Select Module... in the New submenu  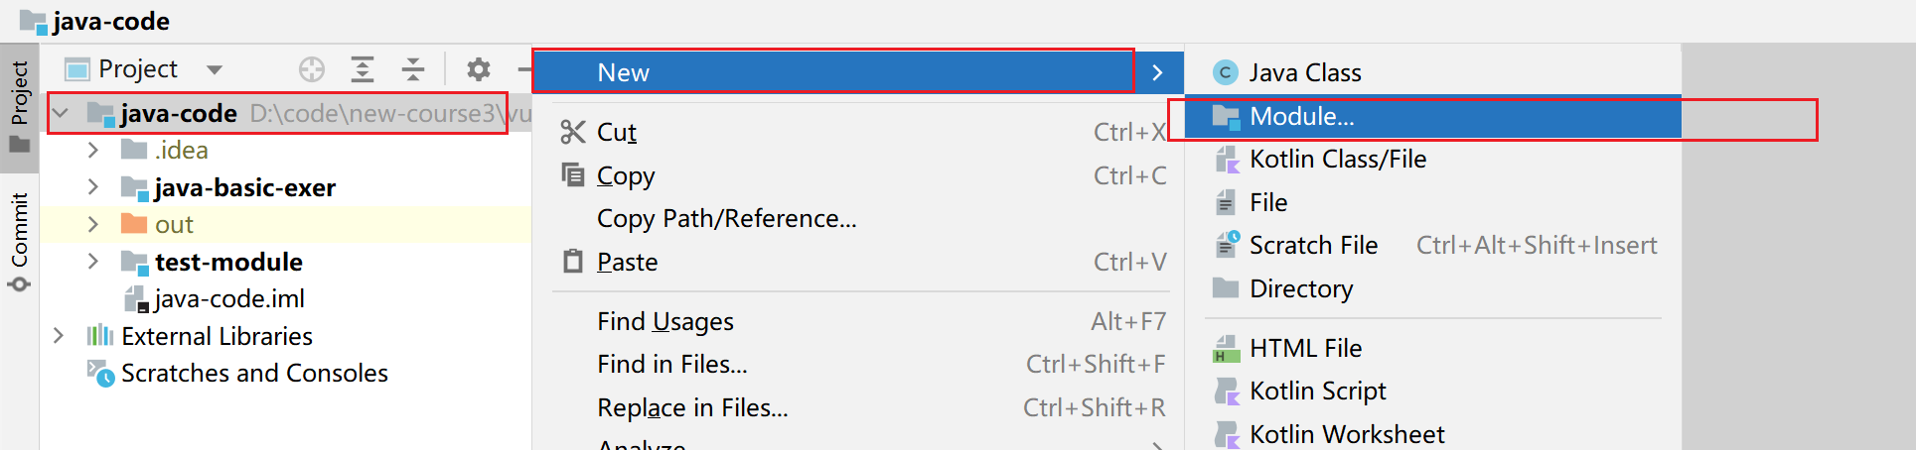point(1301,117)
